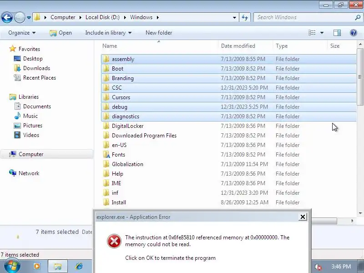Click the DigitalLocker folder icon
Image resolution: width=364 pixels, height=273 pixels.
(x=106, y=126)
